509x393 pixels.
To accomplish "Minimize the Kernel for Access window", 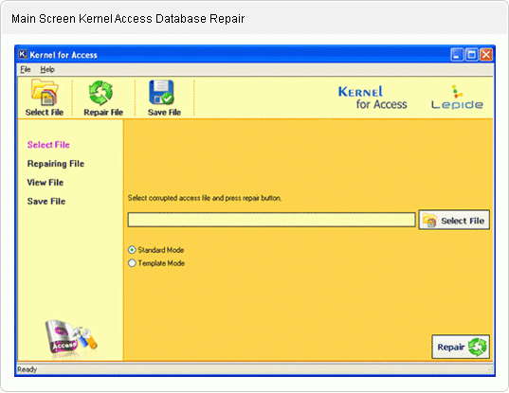I will 457,55.
